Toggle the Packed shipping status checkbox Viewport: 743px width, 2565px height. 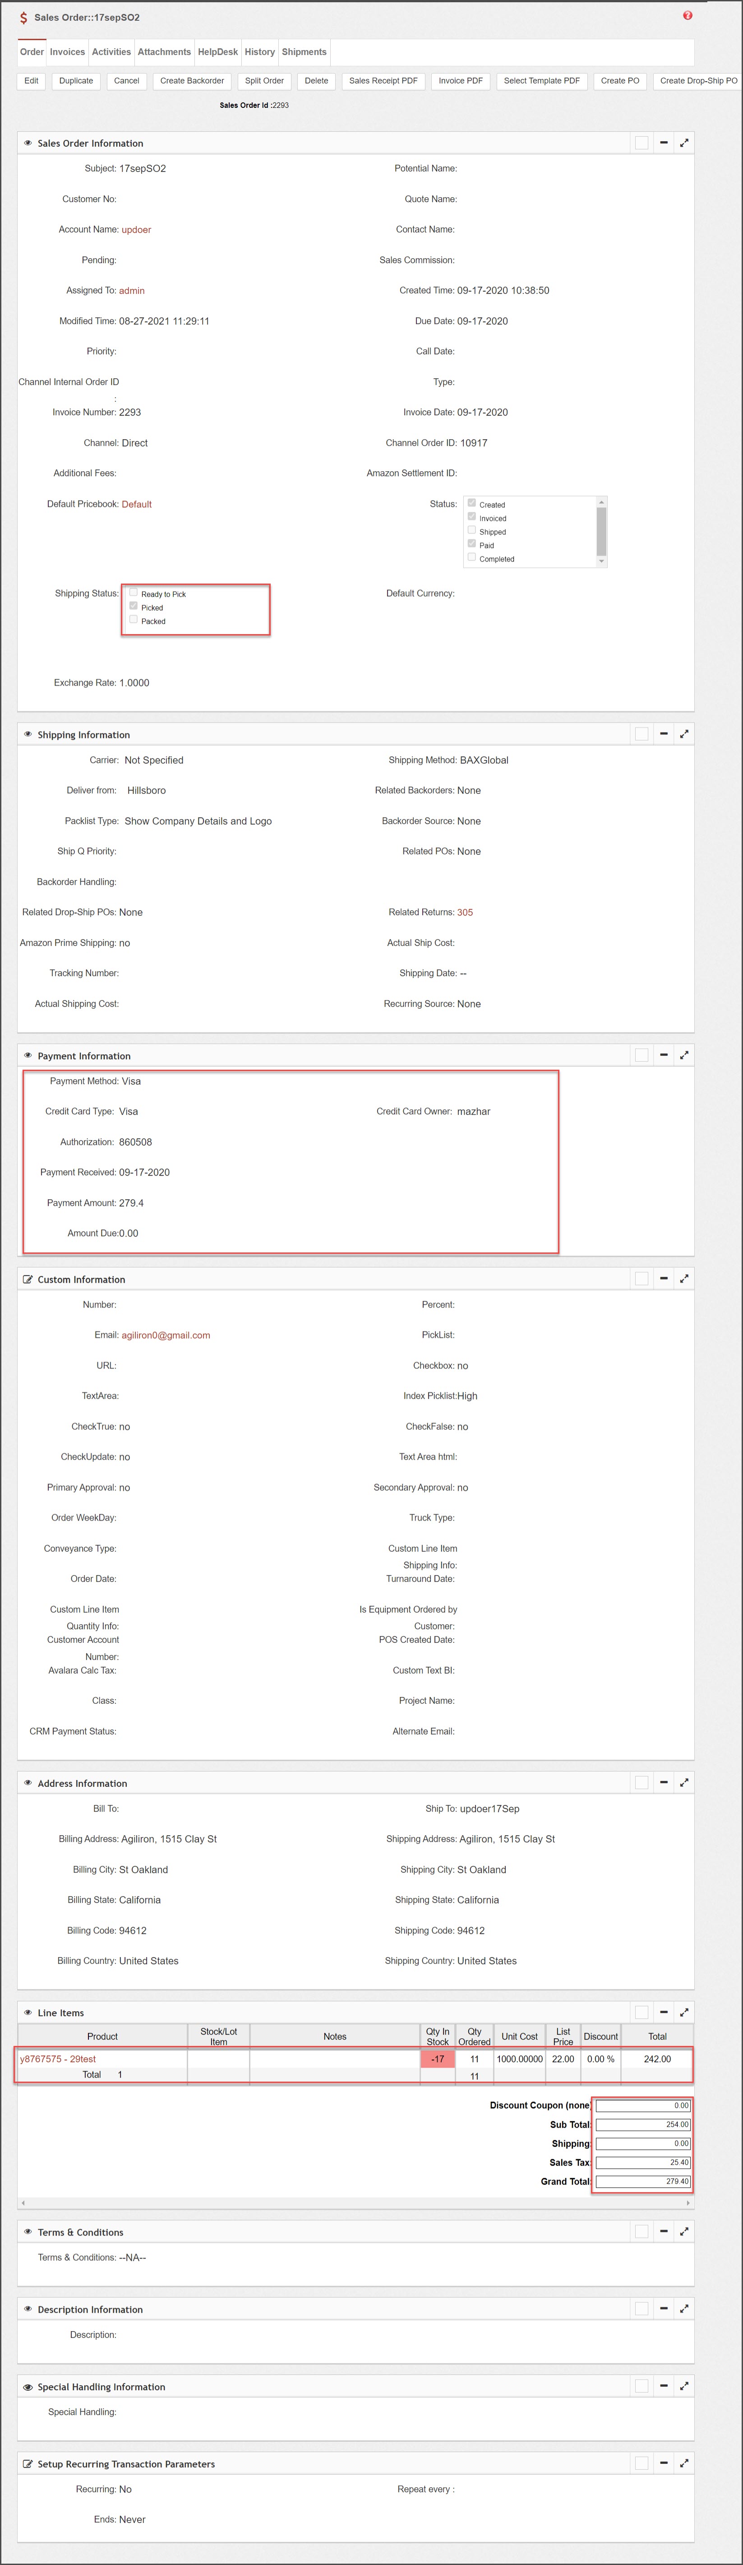(133, 619)
